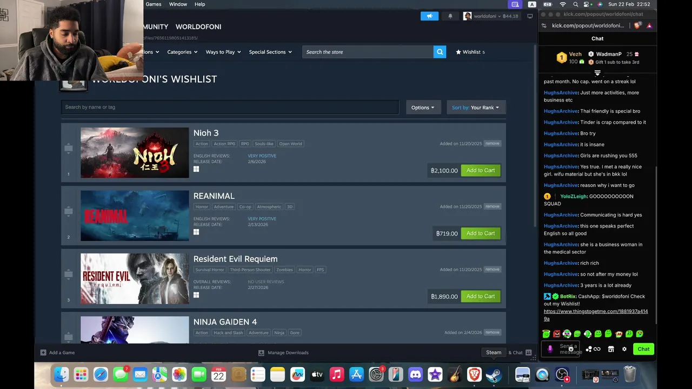This screenshot has width=692, height=389.
Task: Open the Wishlist link in store nav
Action: click(470, 52)
